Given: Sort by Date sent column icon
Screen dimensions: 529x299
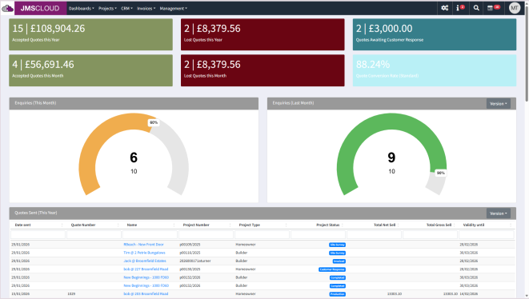Looking at the screenshot, I should coord(62,225).
